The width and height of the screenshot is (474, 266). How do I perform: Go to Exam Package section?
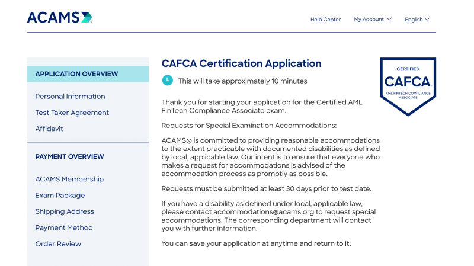click(x=60, y=196)
